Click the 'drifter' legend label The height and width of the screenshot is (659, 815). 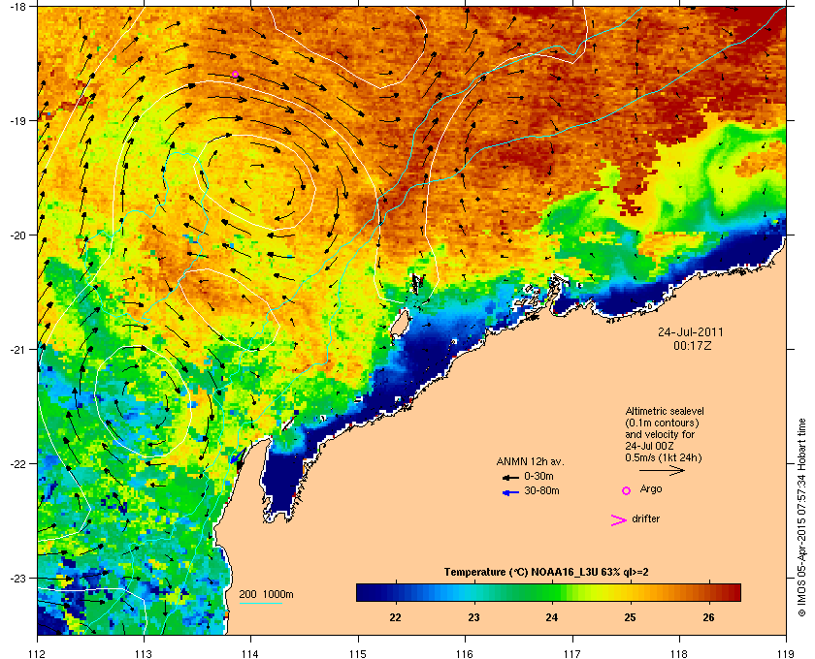[645, 518]
